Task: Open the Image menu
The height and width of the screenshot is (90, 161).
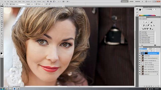Action: pos(12,1)
